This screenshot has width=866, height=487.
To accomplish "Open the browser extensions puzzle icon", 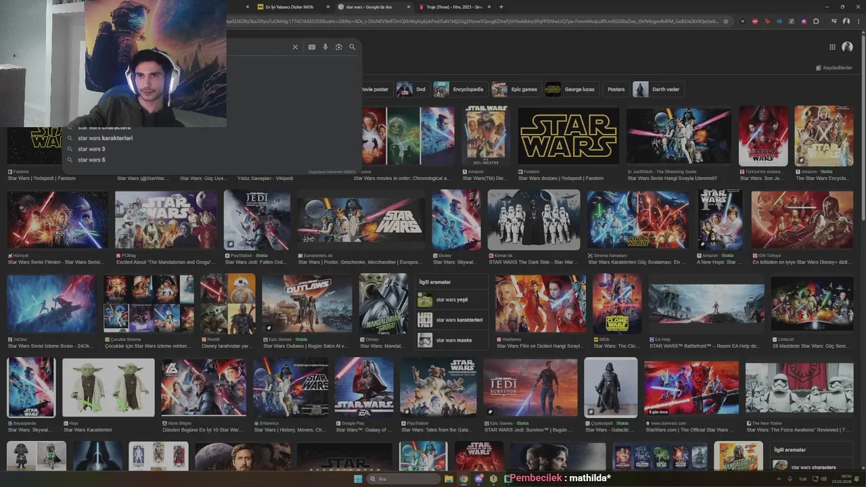I will point(816,22).
